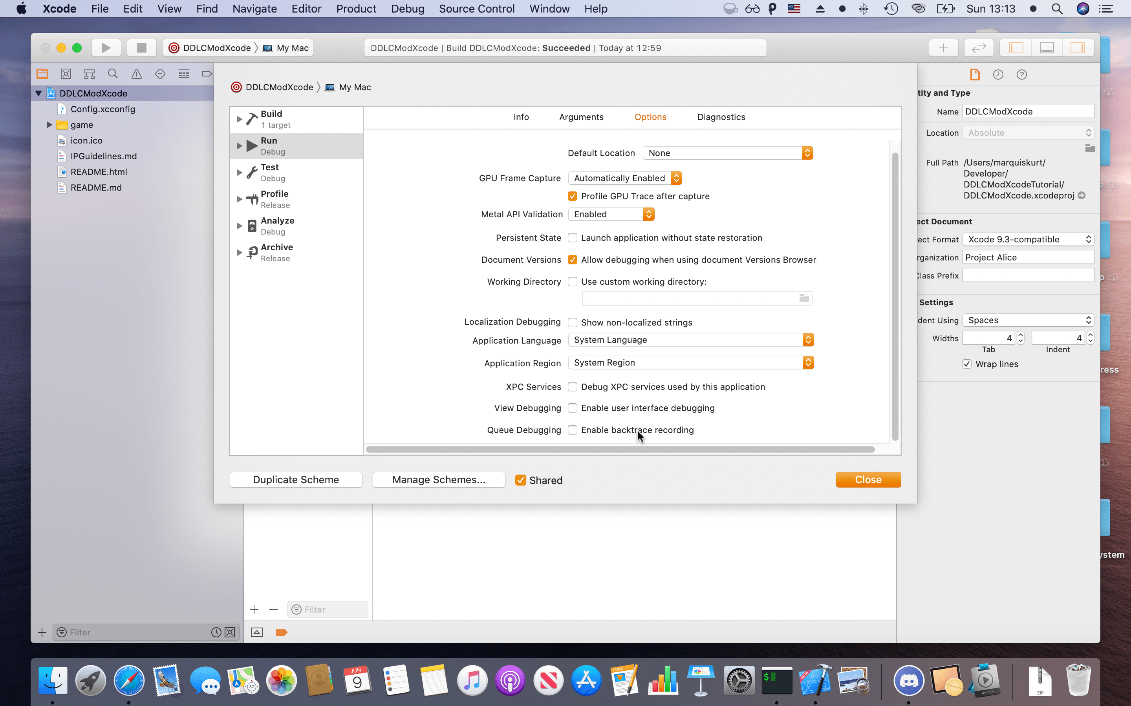
Task: Uncheck Profile GPU Trace after capture
Action: pos(573,196)
